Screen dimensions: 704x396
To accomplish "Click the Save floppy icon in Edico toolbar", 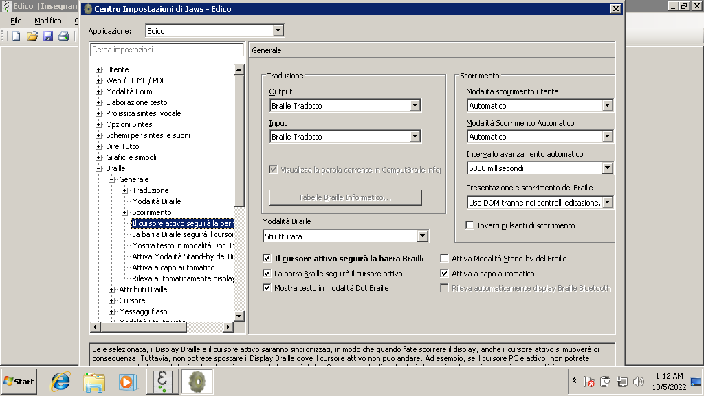I will pos(48,36).
